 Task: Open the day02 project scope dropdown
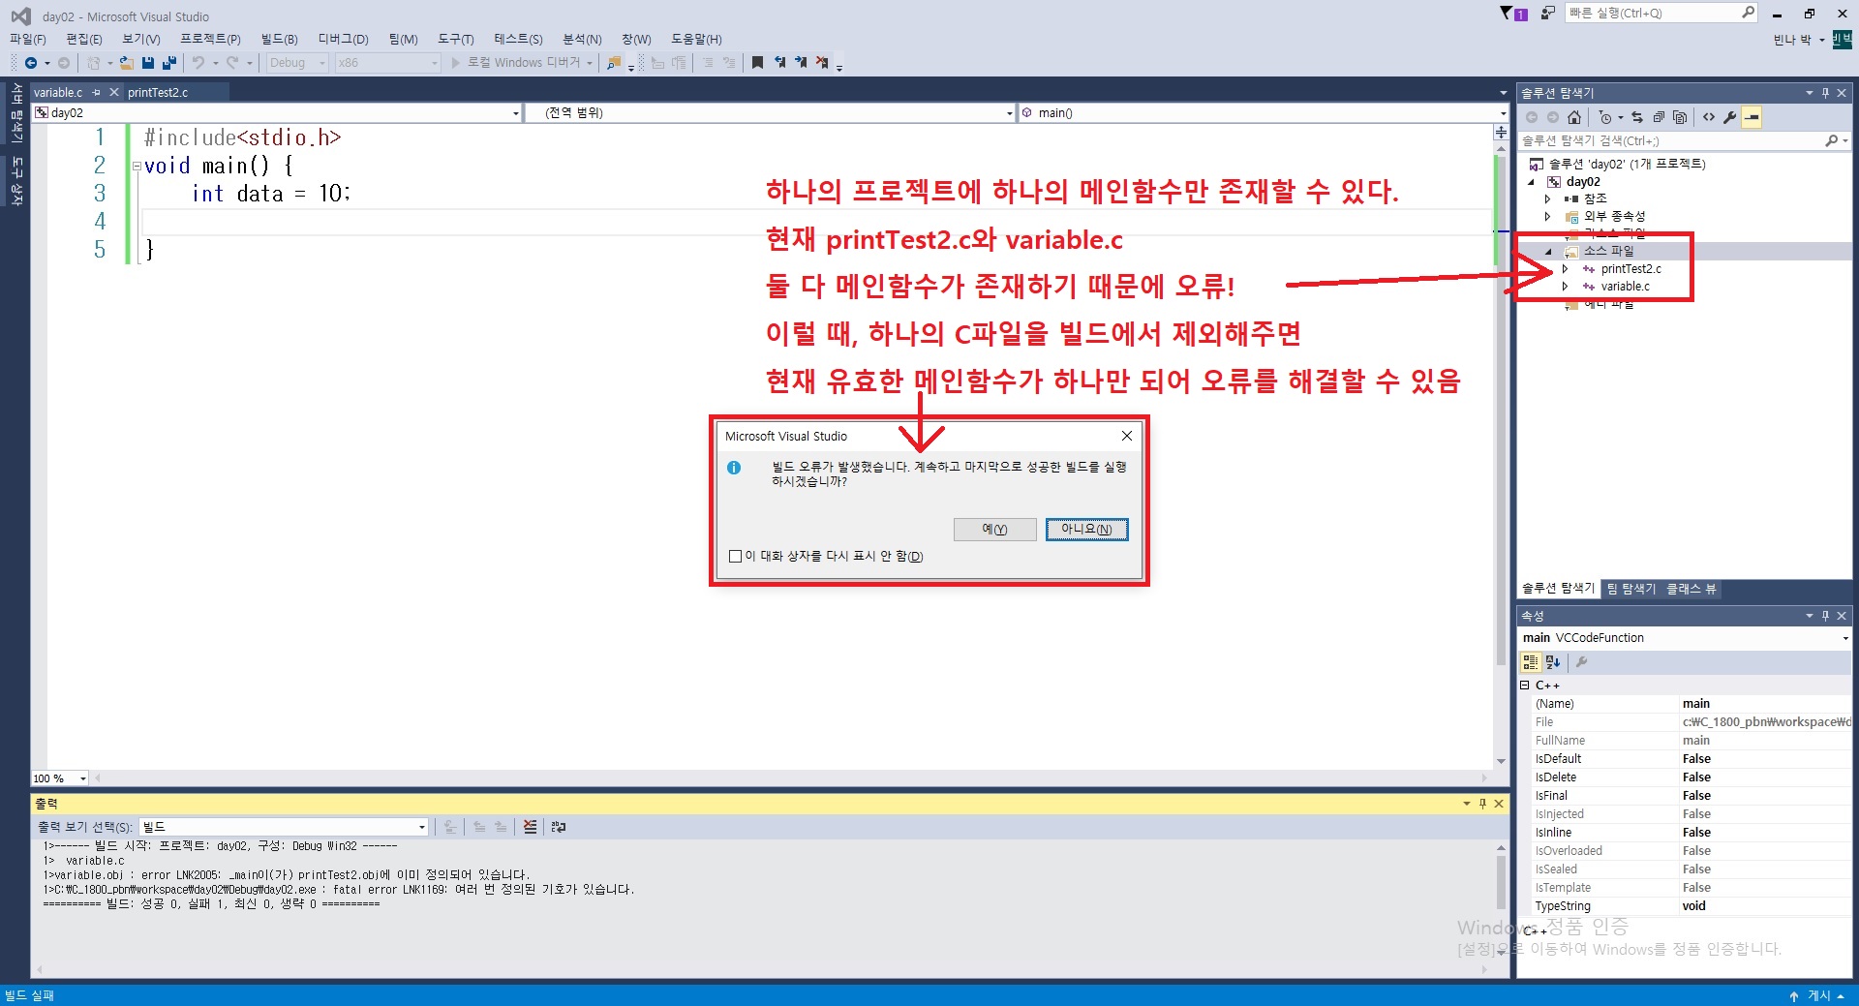(x=515, y=113)
